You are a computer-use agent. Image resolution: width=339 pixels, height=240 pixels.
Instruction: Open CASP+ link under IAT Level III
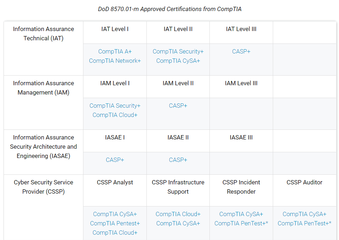[x=241, y=51]
